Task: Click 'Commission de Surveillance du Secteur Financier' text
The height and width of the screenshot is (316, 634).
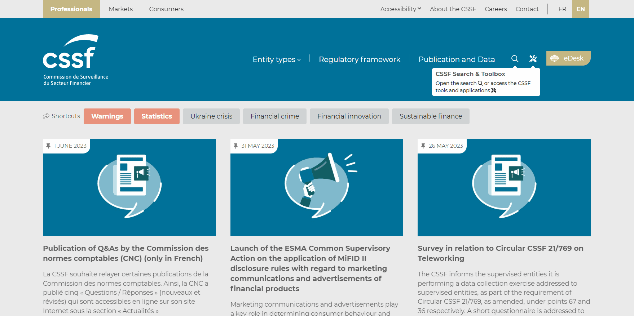Action: click(76, 80)
